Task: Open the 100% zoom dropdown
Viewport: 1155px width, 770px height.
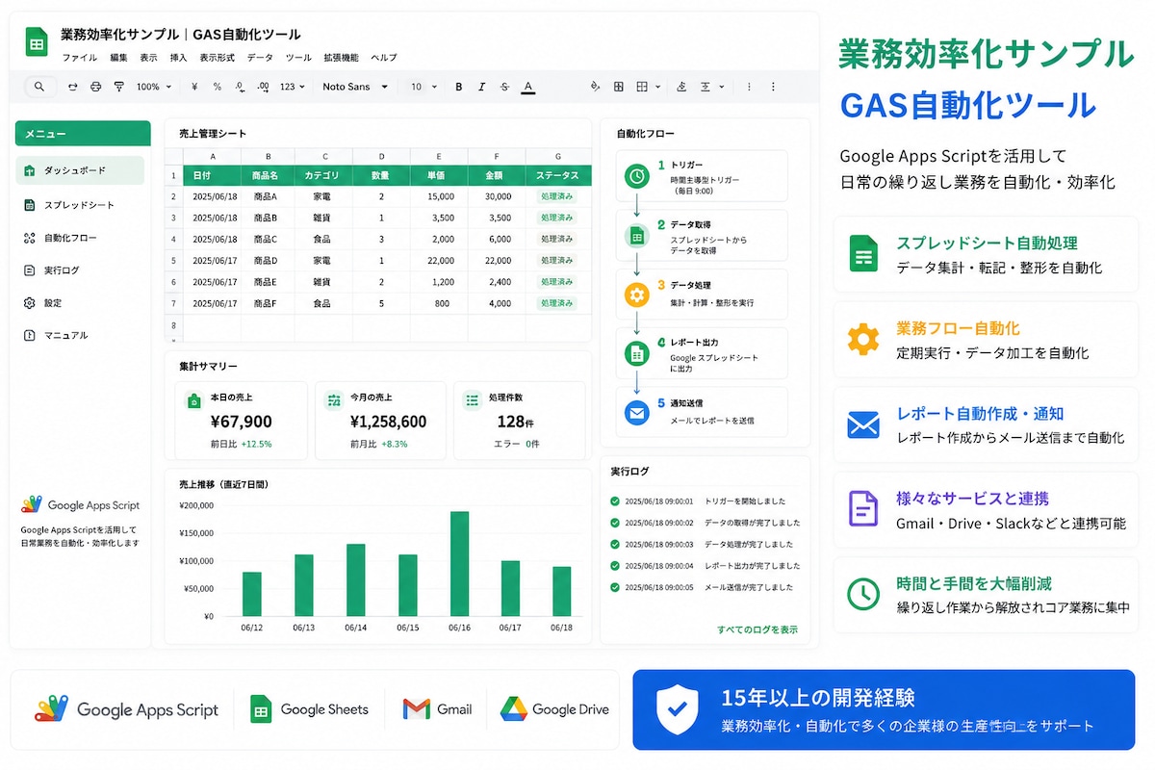Action: (x=154, y=87)
